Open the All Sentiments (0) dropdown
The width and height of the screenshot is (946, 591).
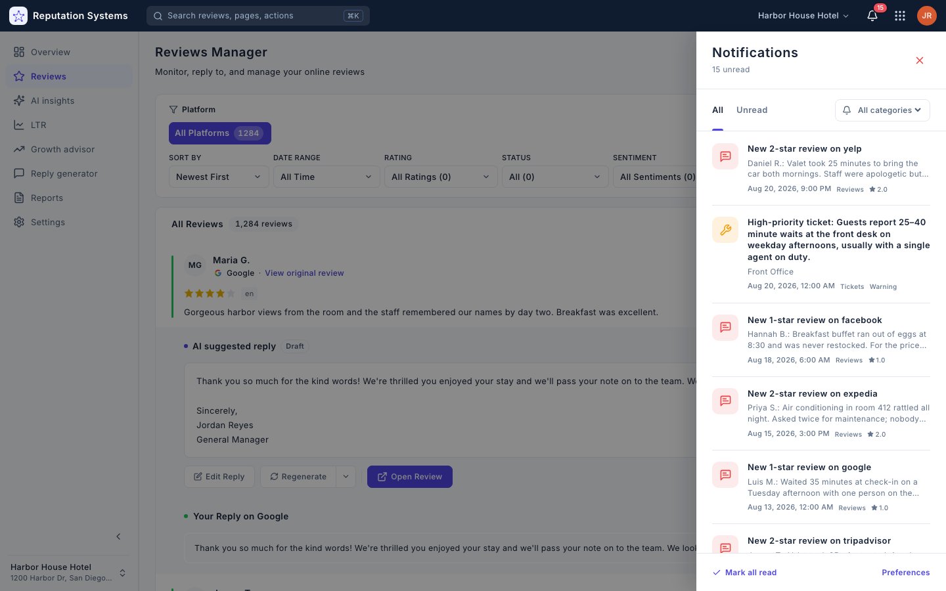tap(654, 177)
